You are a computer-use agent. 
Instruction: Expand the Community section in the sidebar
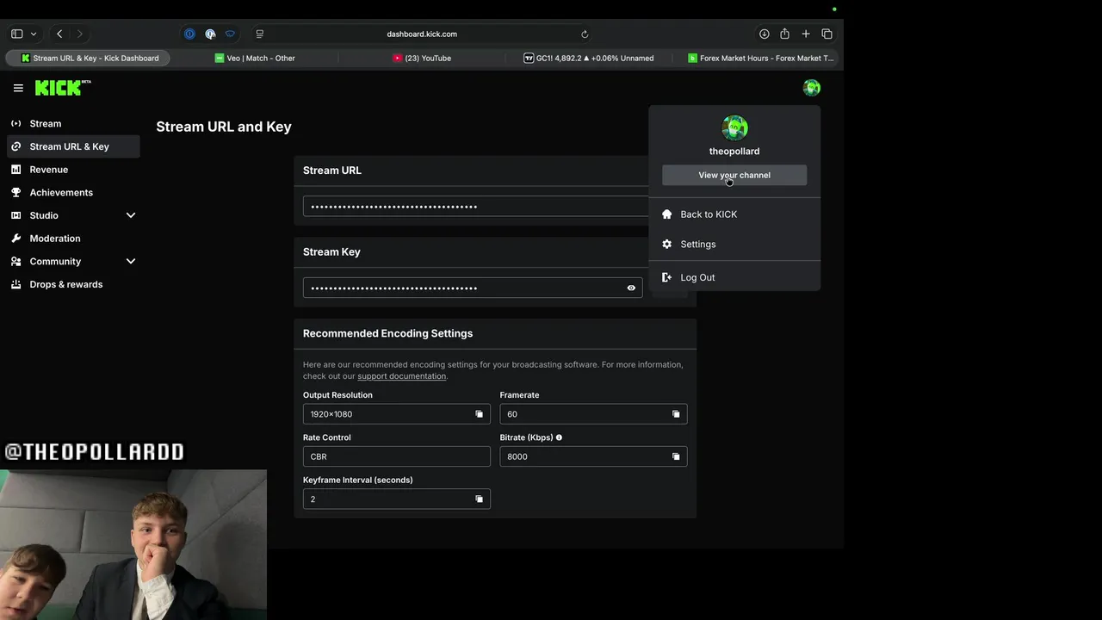(131, 261)
